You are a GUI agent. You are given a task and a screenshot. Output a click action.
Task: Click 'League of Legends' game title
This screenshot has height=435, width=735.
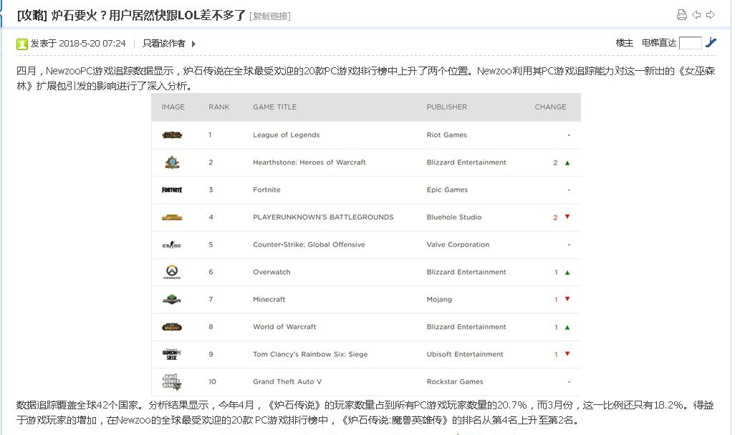click(x=286, y=135)
